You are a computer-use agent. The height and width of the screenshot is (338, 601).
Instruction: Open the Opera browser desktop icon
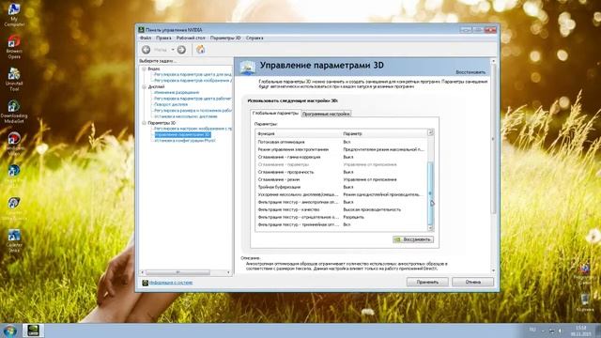click(14, 47)
